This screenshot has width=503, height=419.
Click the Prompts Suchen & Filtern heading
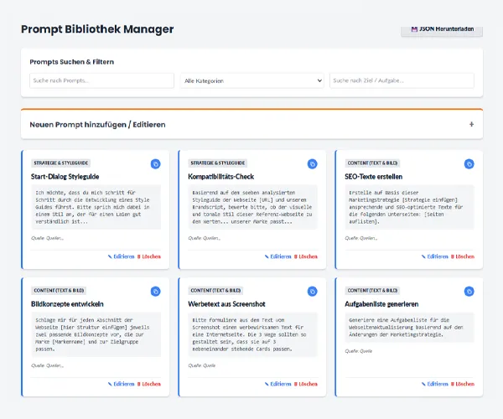point(72,62)
